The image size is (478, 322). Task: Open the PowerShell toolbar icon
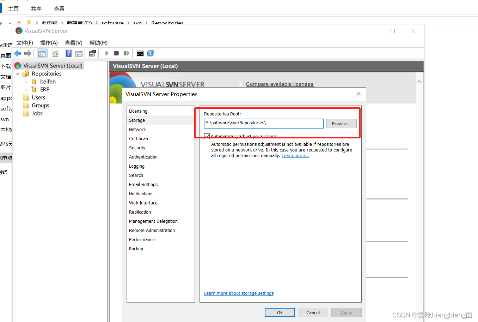151,53
